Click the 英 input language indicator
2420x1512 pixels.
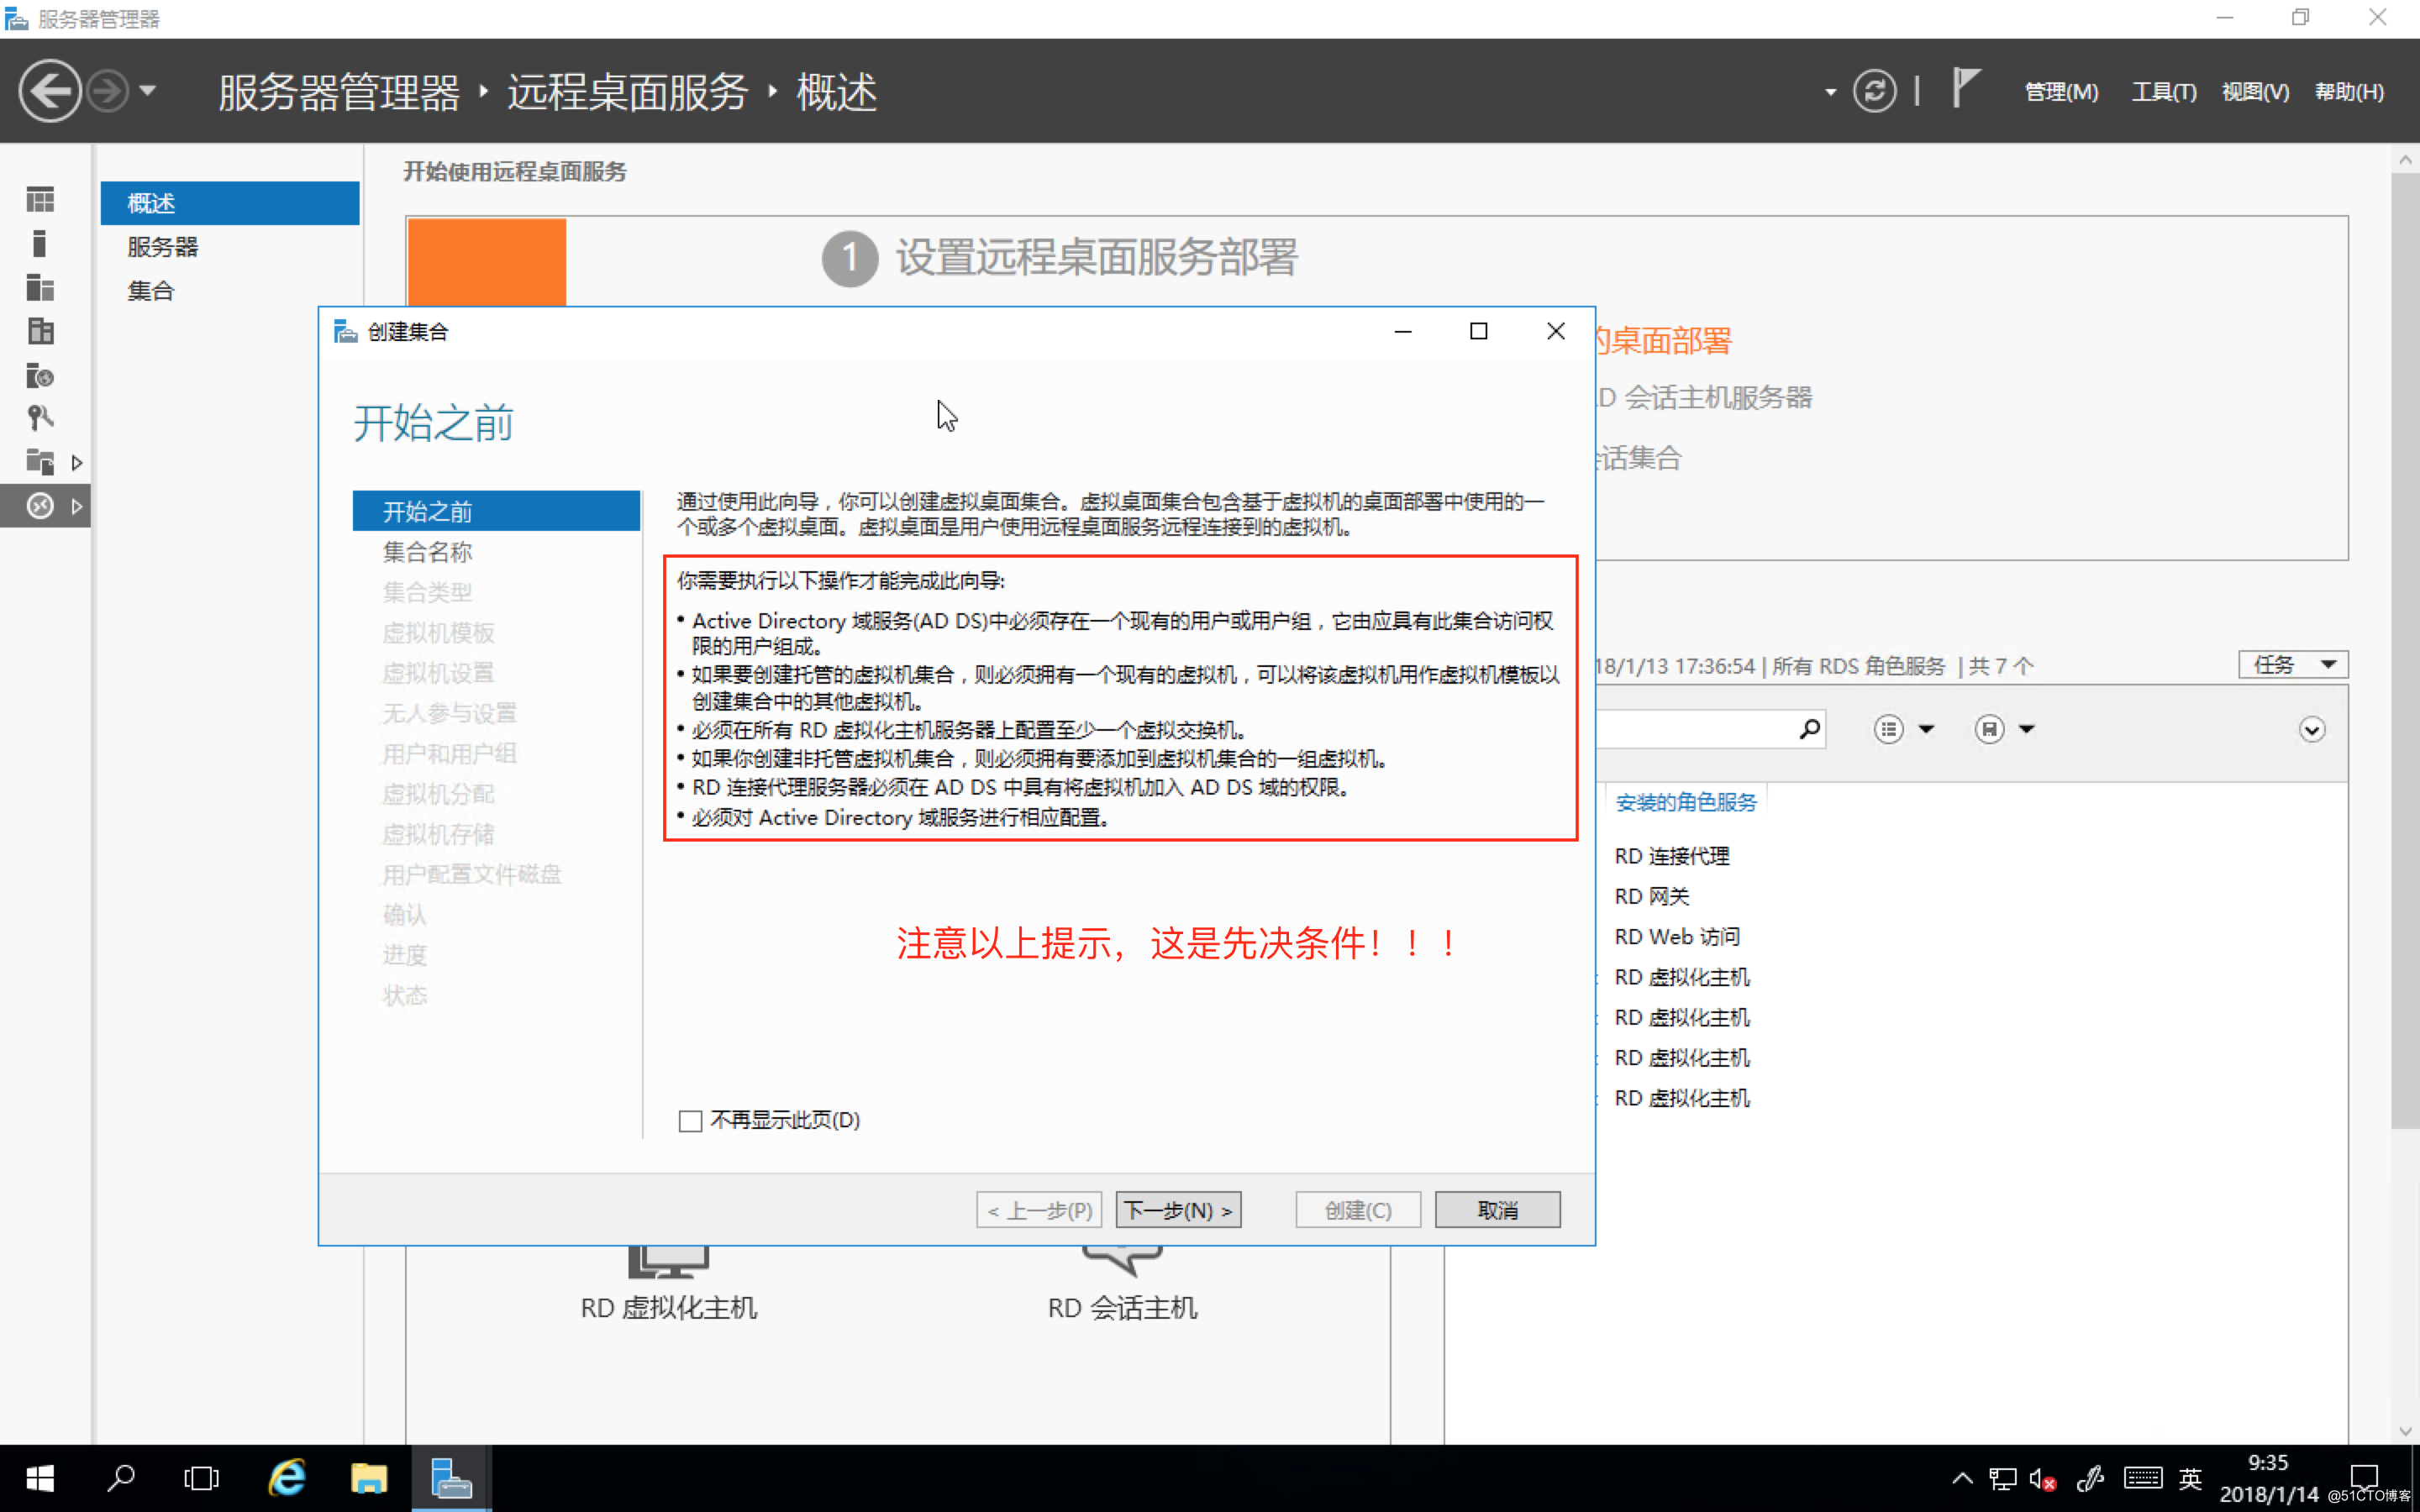point(2190,1478)
